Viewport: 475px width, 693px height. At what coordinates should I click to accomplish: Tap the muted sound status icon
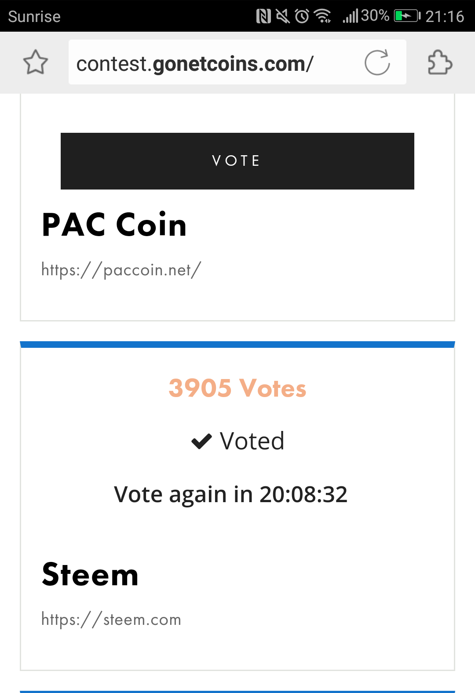click(283, 17)
